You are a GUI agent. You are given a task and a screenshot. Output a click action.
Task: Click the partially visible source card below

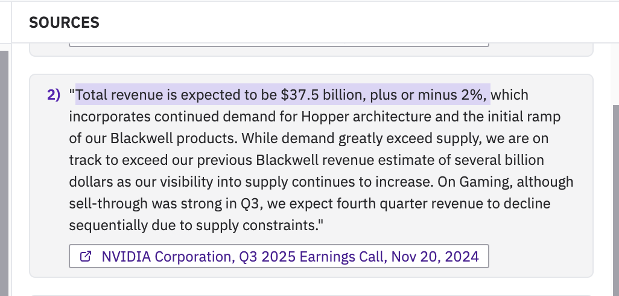[x=311, y=292]
